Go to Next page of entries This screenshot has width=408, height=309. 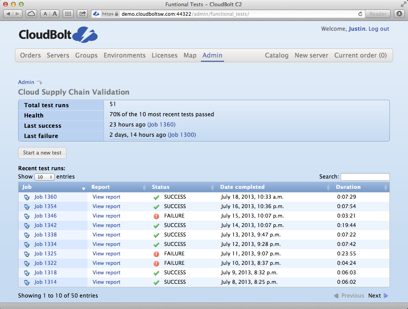click(x=378, y=296)
